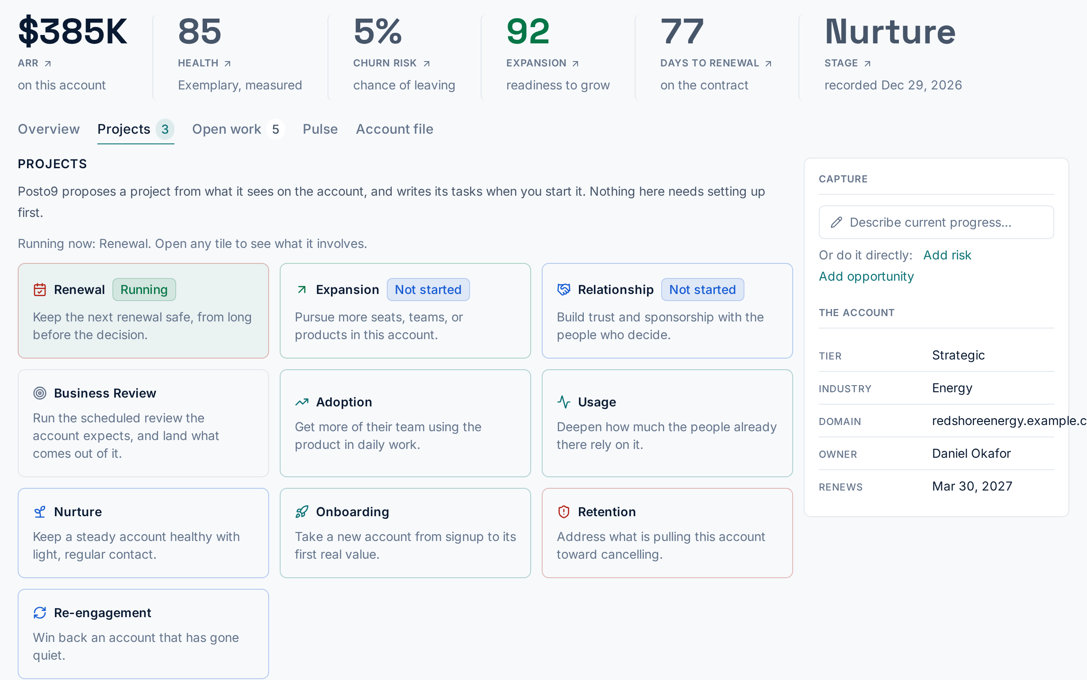Viewport: 1087px width, 680px height.
Task: Switch to the Overview tab
Action: [49, 129]
